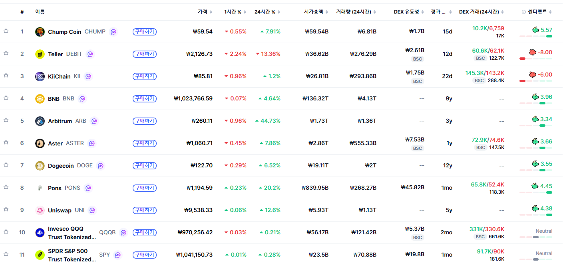Viewport: 569px width, 263px height.
Task: Click 구매하기 for SPDR S&P 500
Action: point(145,255)
